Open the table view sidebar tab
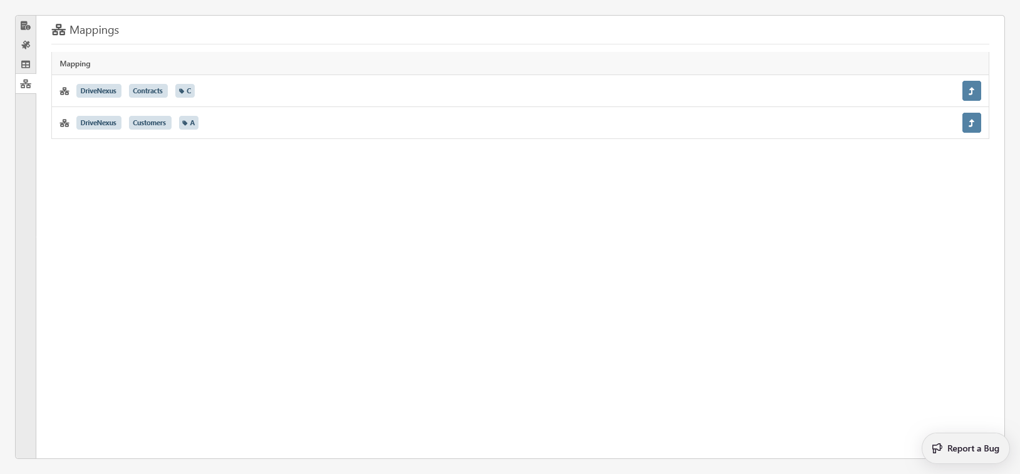1020x474 pixels. pos(26,64)
